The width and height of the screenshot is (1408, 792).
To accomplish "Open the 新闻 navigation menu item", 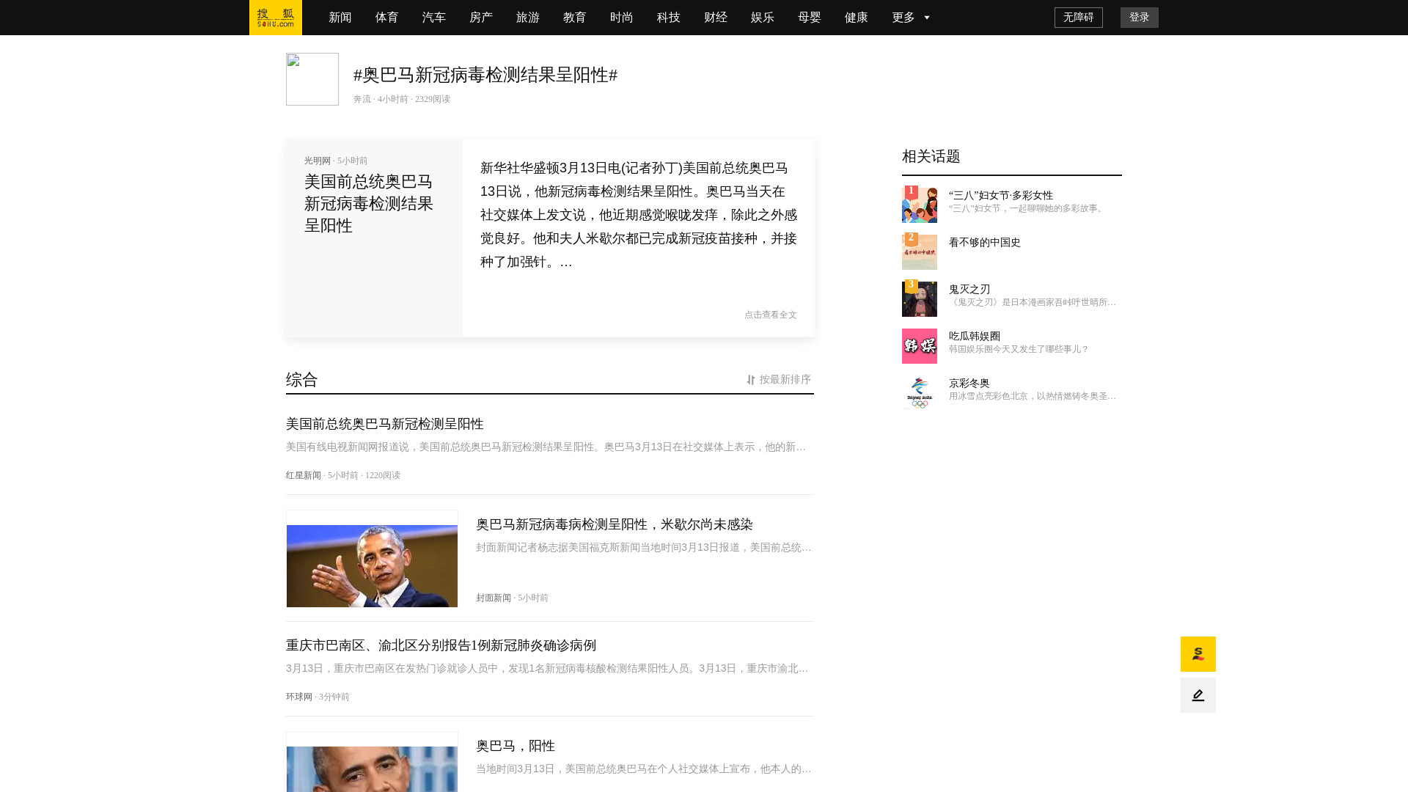I will (340, 18).
